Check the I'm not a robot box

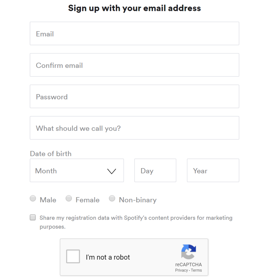tap(73, 256)
